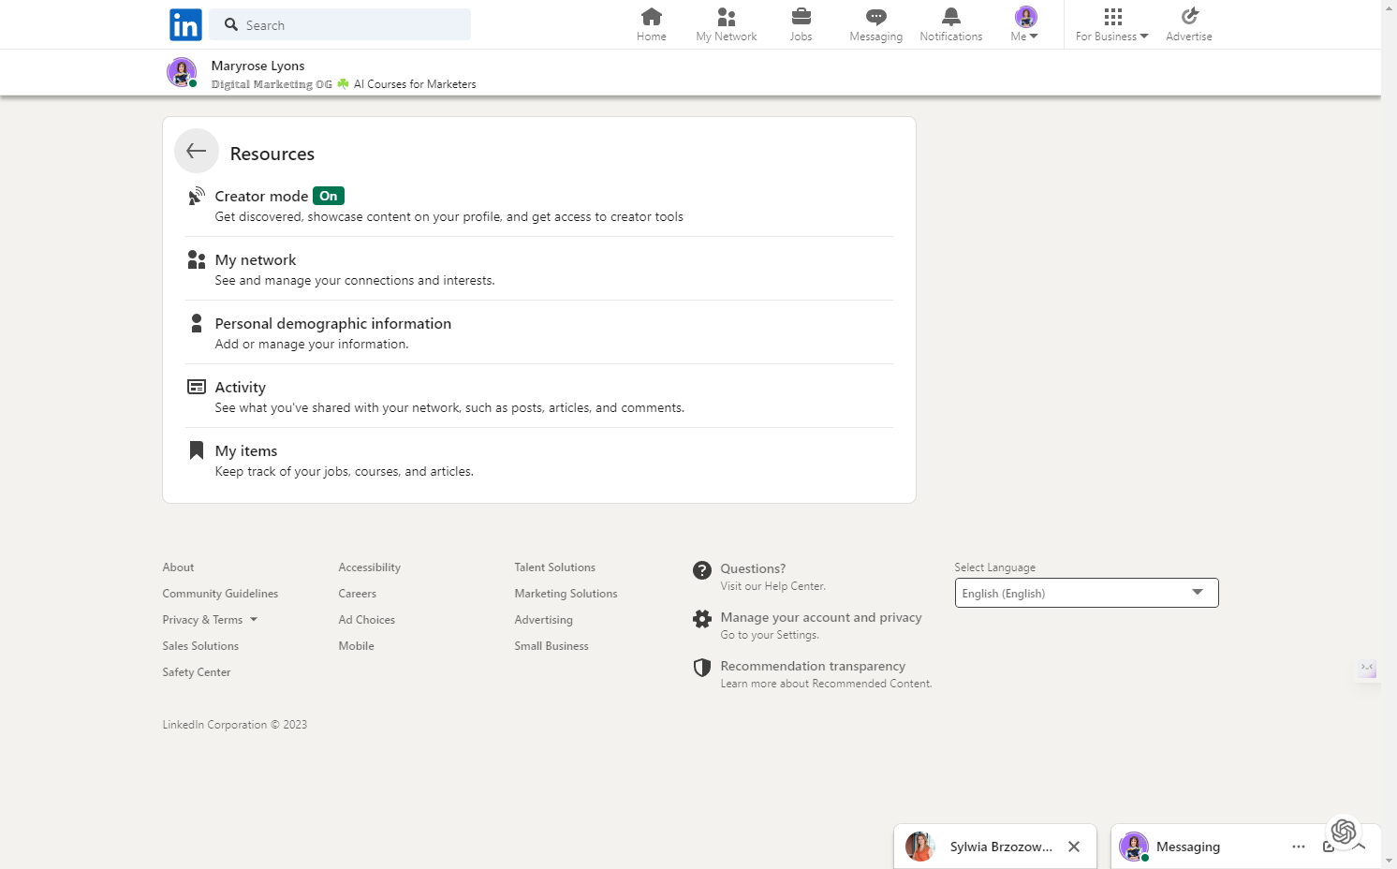Open Personal demographic information
1397x869 pixels.
(539, 333)
